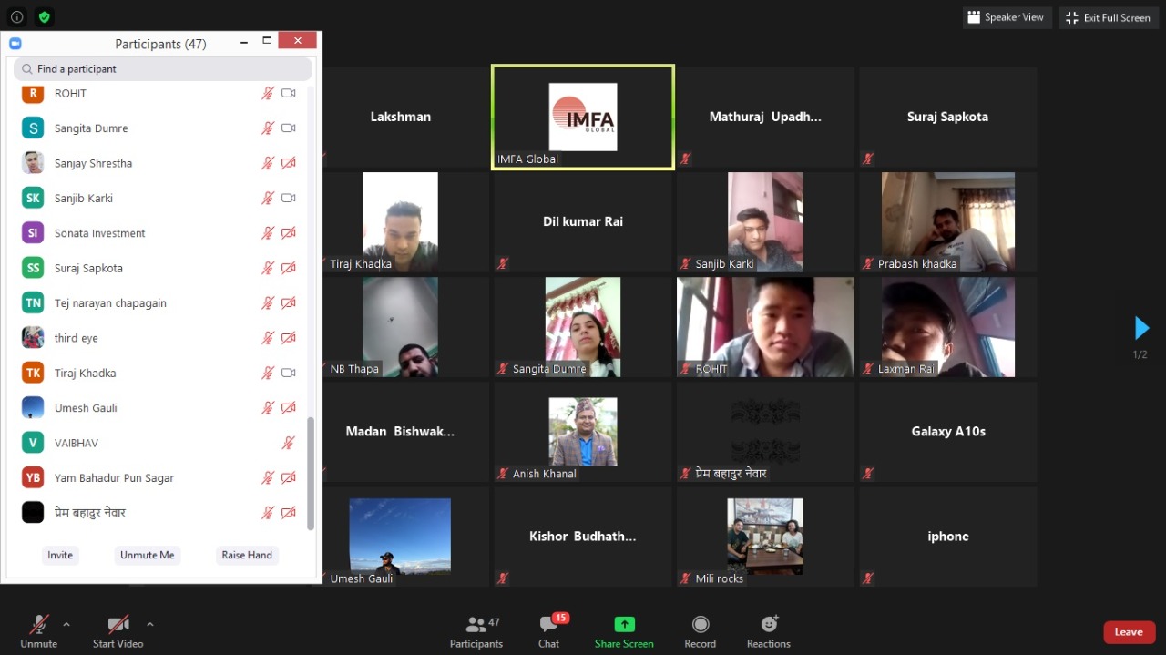The image size is (1166, 655).
Task: Click ROHIT's video tile
Action: pyautogui.click(x=765, y=327)
